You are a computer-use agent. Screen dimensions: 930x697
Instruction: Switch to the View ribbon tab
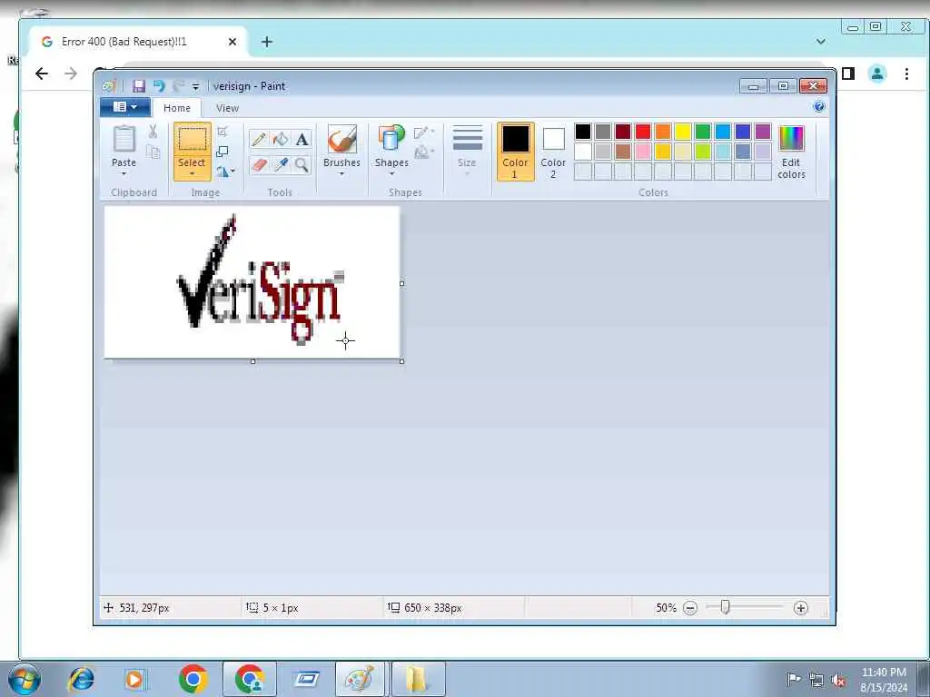[x=227, y=108]
